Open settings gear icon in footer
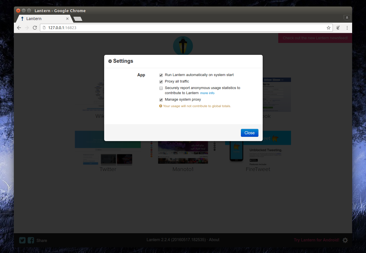Viewport: 366px width, 253px height. pyautogui.click(x=345, y=240)
